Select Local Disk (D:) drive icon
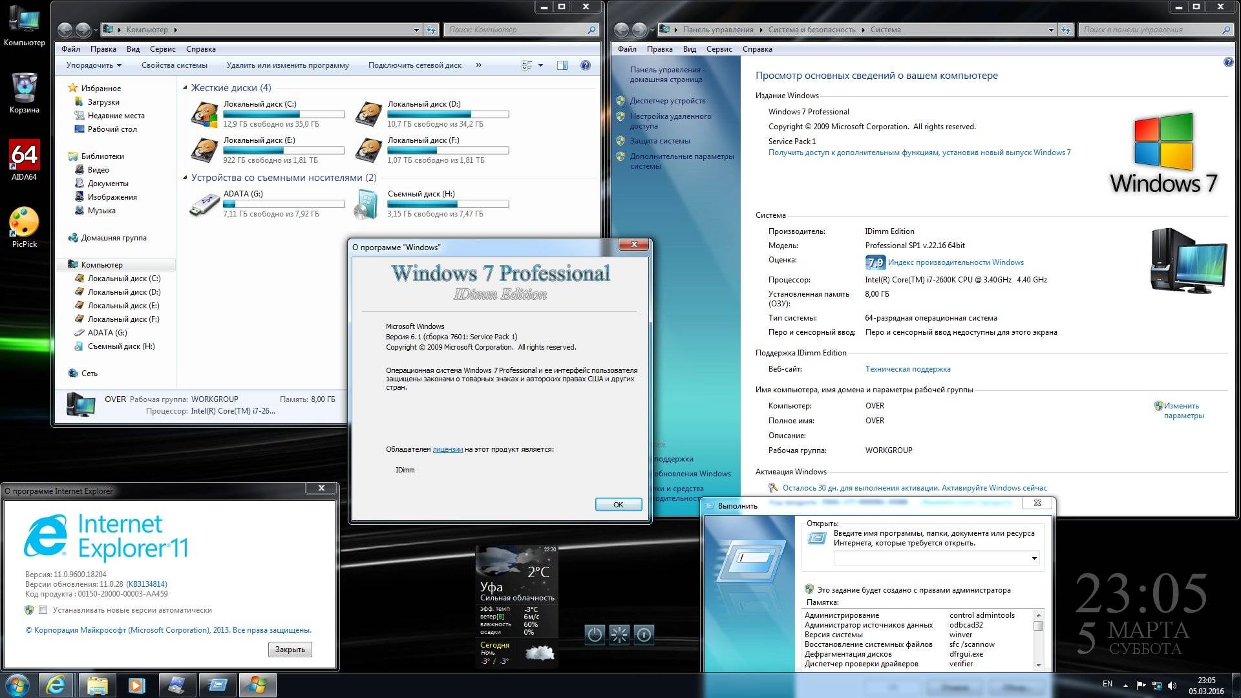Screen dimensions: 1241x698 pyautogui.click(x=368, y=114)
